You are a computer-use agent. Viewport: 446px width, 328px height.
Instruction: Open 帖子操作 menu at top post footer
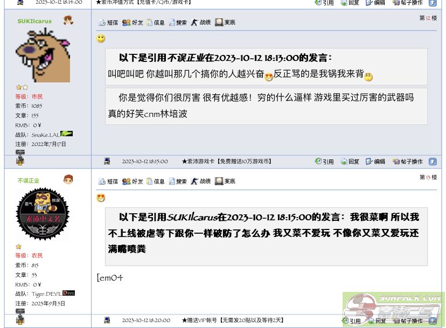[408, 3]
